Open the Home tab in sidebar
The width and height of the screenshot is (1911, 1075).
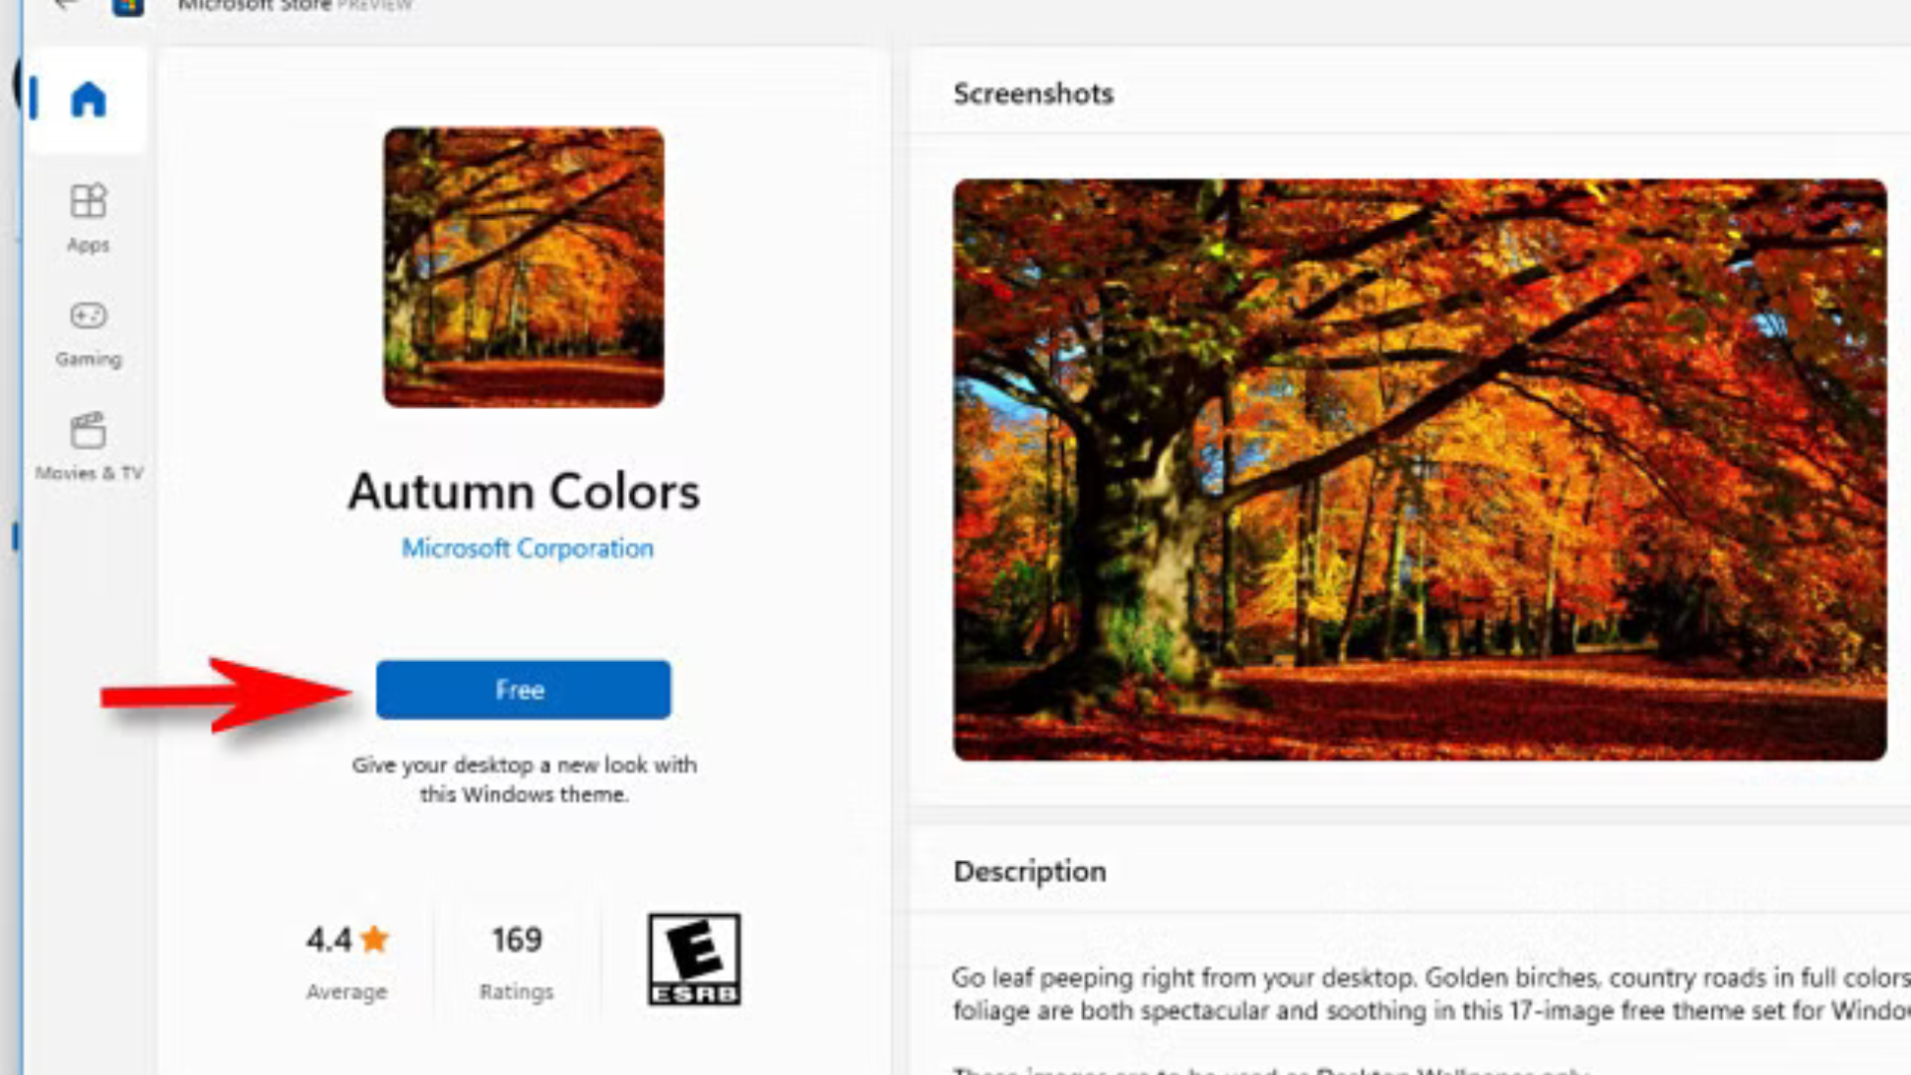[x=88, y=100]
